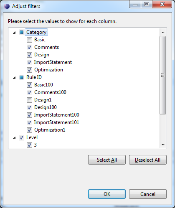Cancel the Adjust filters dialog
The height and width of the screenshot is (208, 175).
tap(148, 194)
